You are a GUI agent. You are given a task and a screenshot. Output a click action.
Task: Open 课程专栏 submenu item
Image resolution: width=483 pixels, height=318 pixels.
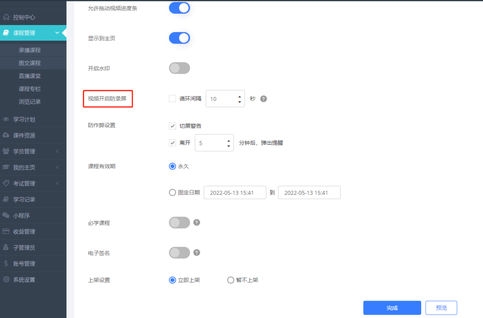tap(30, 89)
